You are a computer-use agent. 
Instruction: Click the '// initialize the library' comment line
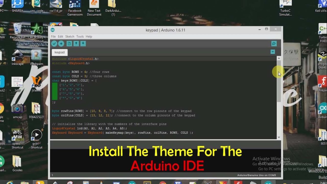(109, 124)
